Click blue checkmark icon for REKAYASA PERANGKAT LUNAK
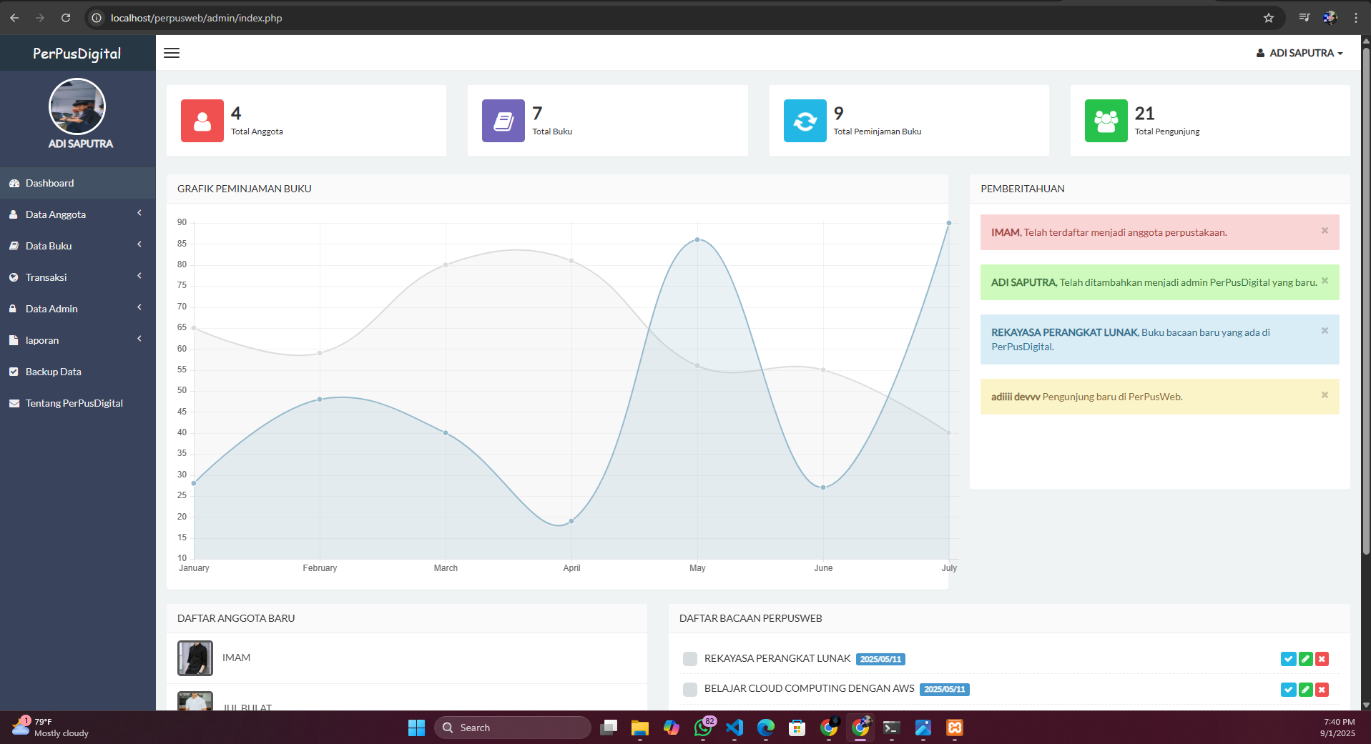1371x744 pixels. 1288,659
